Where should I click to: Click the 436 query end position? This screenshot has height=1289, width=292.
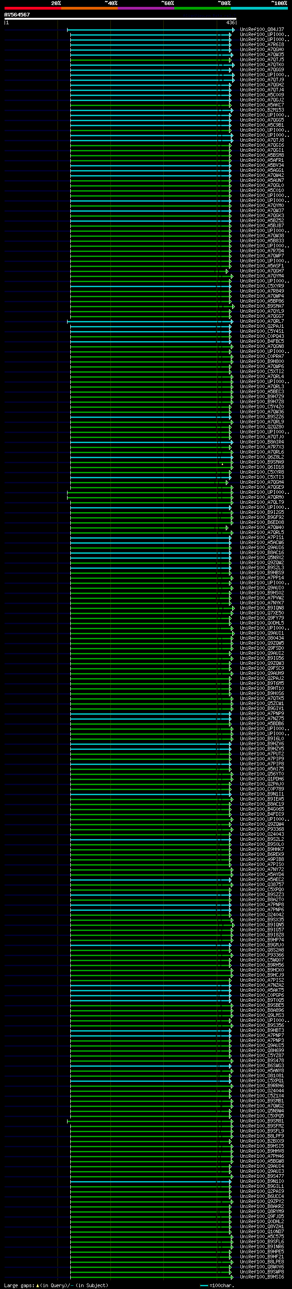click(x=230, y=22)
